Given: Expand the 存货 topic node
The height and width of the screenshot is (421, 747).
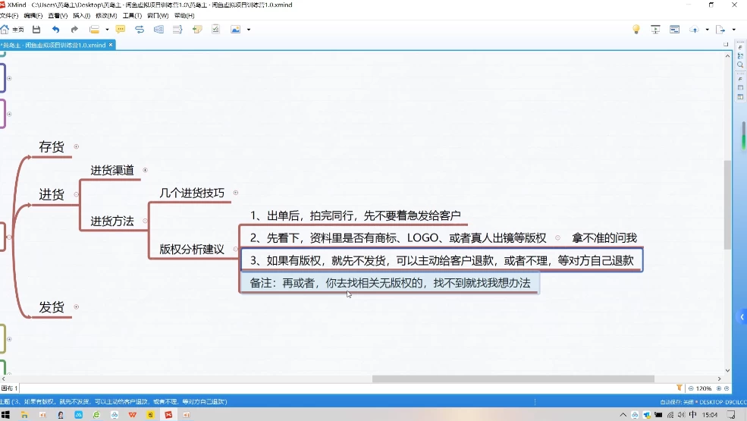Looking at the screenshot, I should pos(77,146).
